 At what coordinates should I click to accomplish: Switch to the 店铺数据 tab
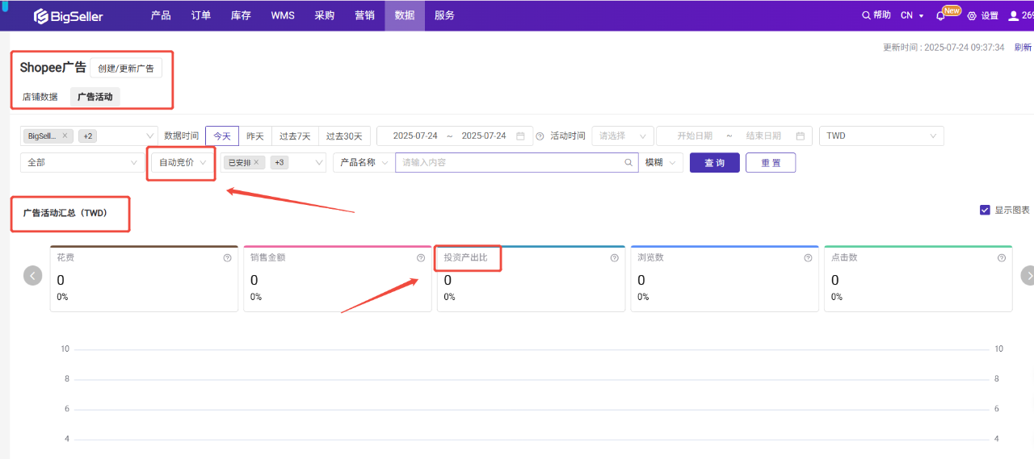40,97
